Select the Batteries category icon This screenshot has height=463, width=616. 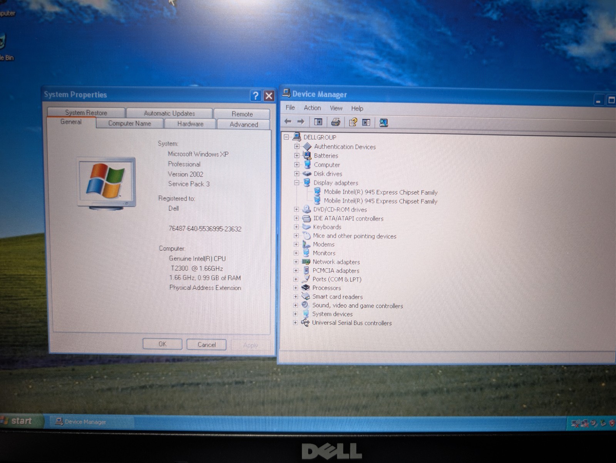(307, 155)
